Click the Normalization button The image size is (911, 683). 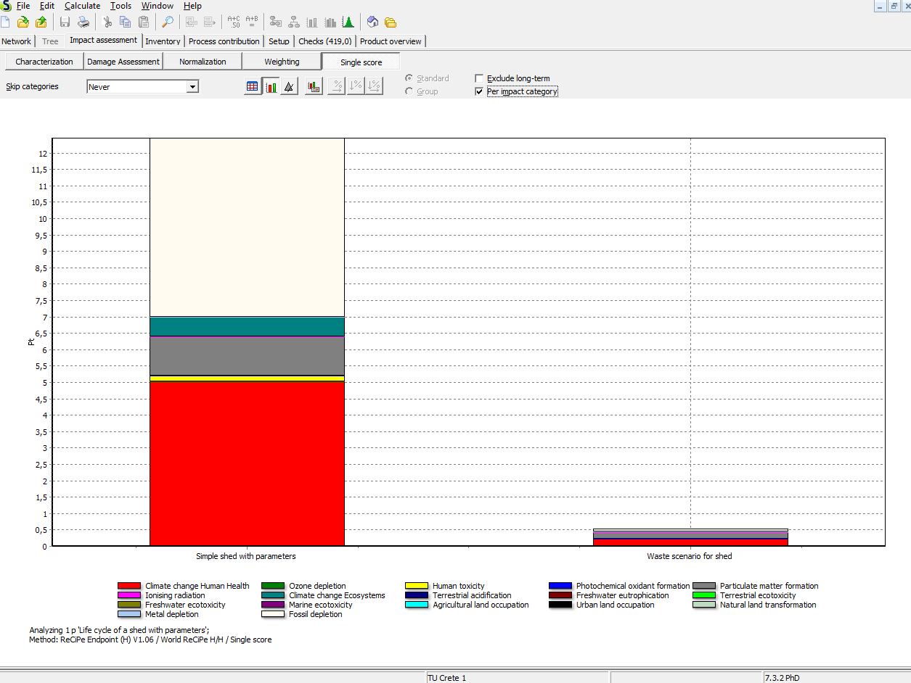point(203,62)
